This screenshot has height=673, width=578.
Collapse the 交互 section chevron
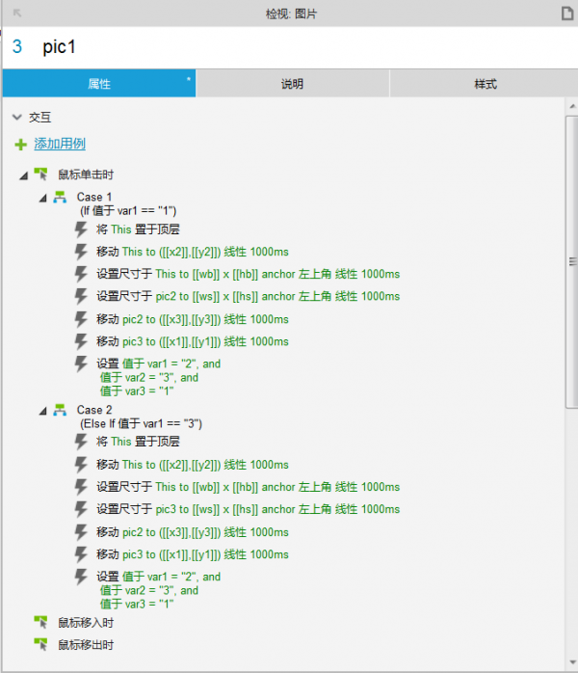16,118
